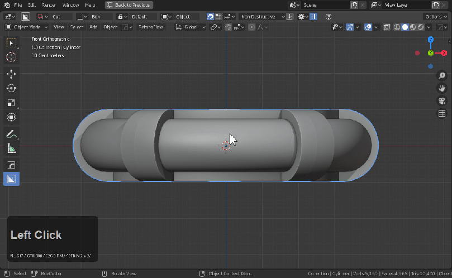The image size is (452, 278).
Task: Open the Render menu
Action: [x=49, y=5]
